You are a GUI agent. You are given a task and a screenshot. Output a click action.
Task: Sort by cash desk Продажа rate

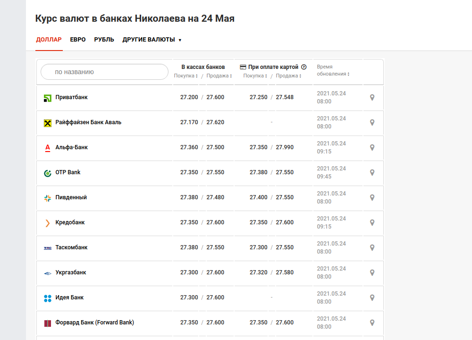point(219,76)
